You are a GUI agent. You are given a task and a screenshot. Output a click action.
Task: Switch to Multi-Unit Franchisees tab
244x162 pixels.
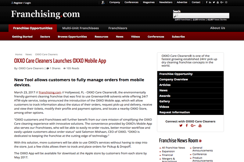click(x=81, y=28)
